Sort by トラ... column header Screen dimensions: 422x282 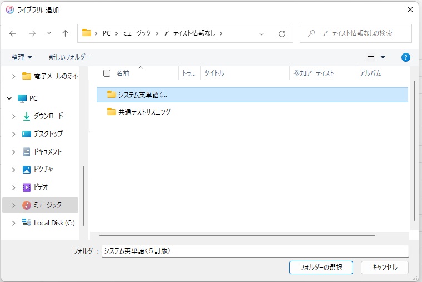(x=189, y=73)
